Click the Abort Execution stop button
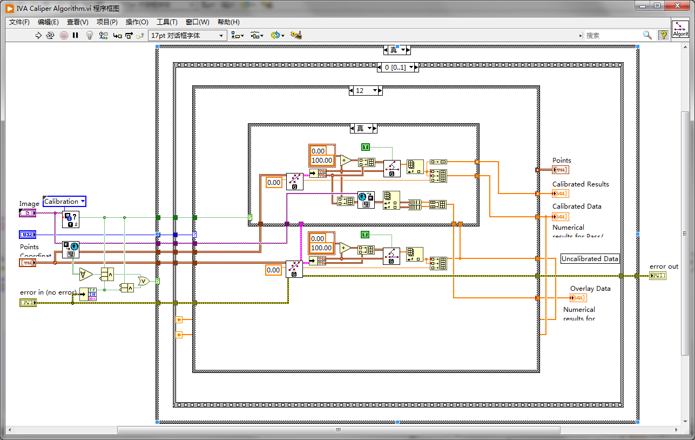The width and height of the screenshot is (695, 440). pyautogui.click(x=64, y=35)
